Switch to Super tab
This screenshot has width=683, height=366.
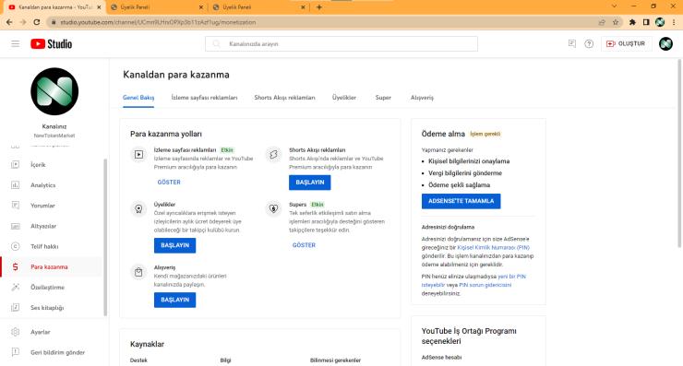coord(383,98)
